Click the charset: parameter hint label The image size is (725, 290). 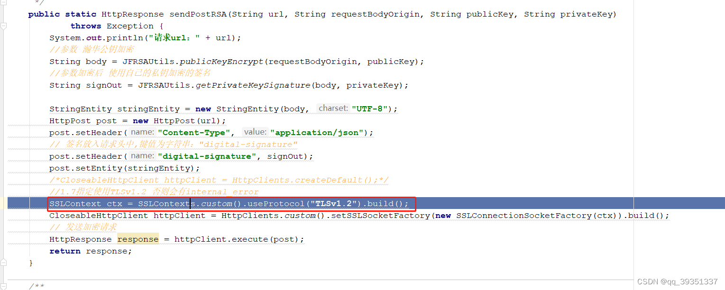(333, 108)
